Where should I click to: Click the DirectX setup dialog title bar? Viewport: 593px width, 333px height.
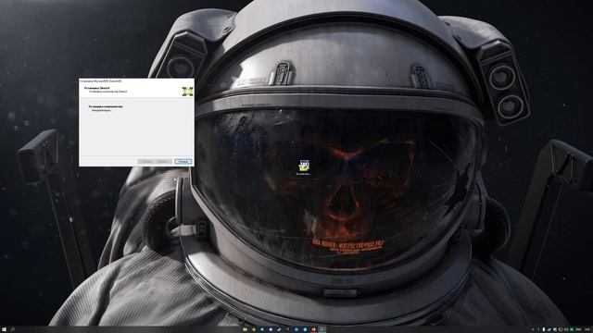(x=136, y=80)
